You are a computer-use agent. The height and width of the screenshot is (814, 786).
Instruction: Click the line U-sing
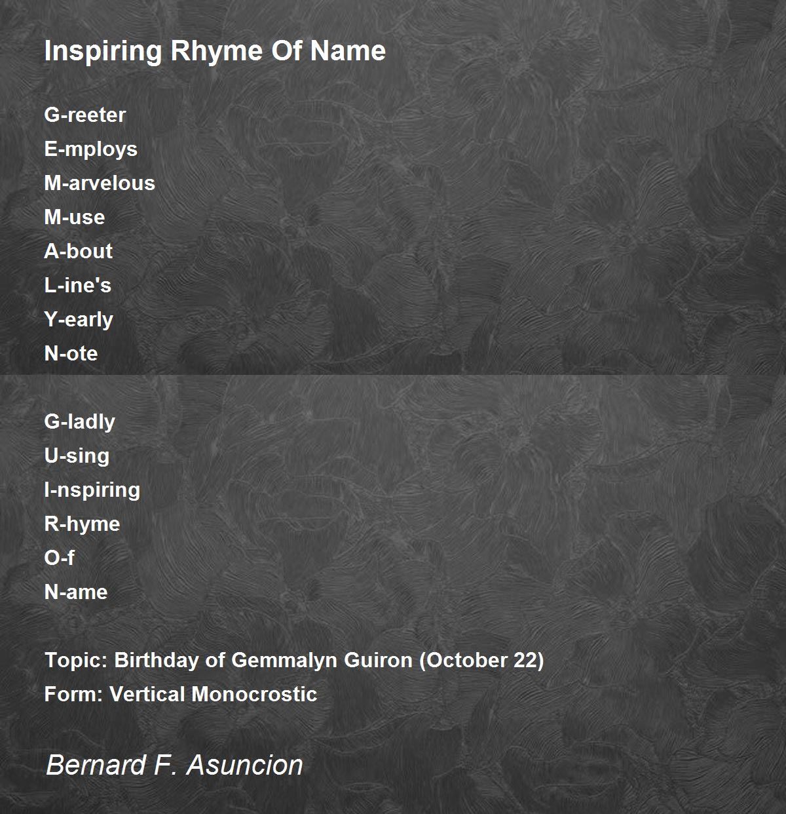point(77,456)
